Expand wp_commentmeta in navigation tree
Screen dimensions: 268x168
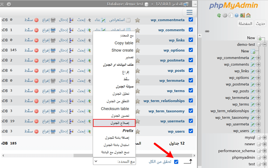[x=258, y=58]
